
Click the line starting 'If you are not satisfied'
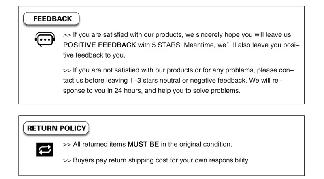click(178, 71)
